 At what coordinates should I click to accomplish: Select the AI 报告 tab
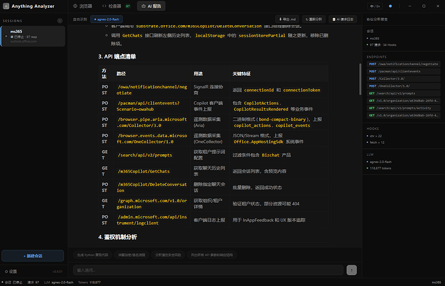152,6
